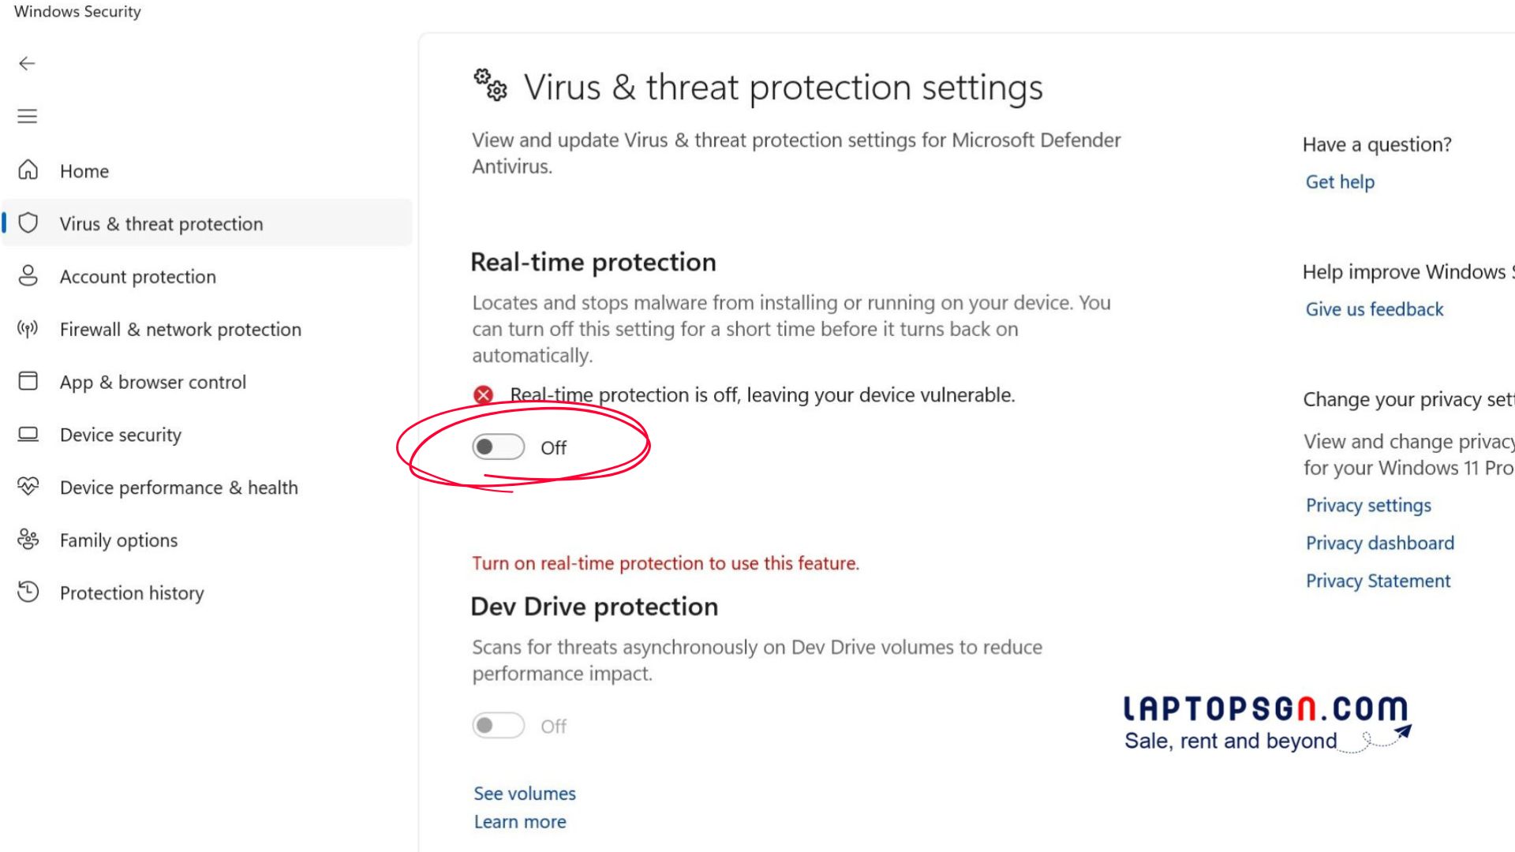Click the back arrow icon

(x=28, y=64)
